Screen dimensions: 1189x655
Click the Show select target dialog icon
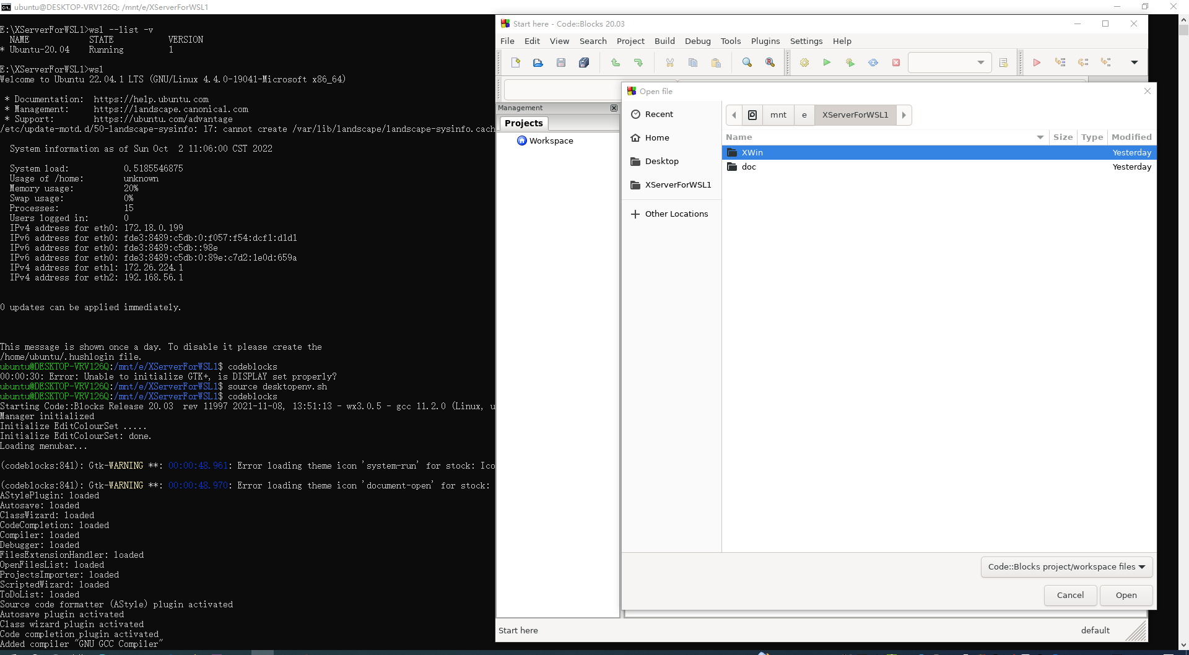[x=1004, y=63]
